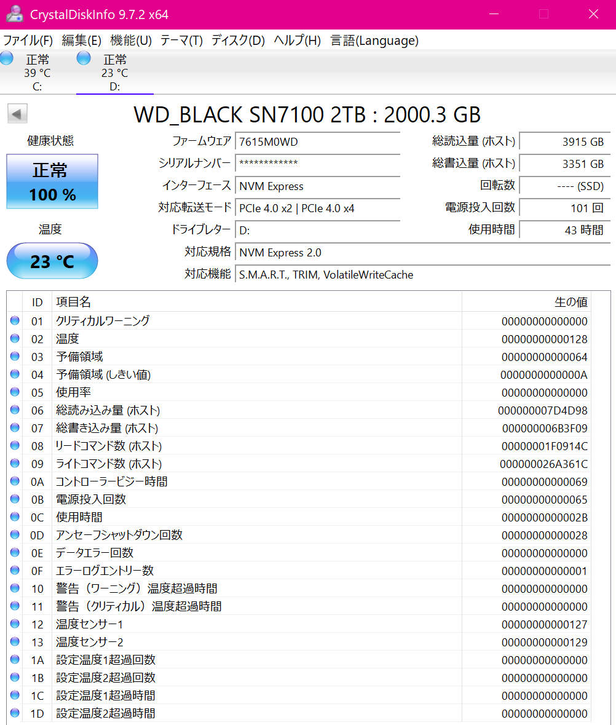Click status orb of row 0B 電源投入回数
616x725 pixels.
pyautogui.click(x=15, y=499)
